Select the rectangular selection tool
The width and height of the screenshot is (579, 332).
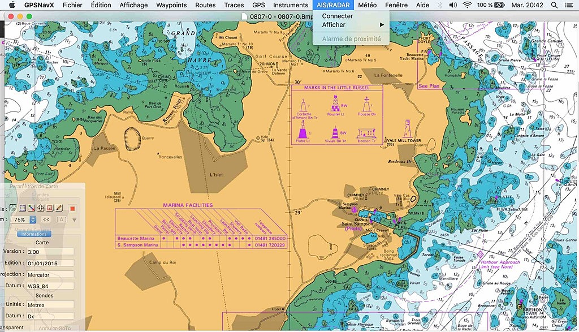point(23,208)
